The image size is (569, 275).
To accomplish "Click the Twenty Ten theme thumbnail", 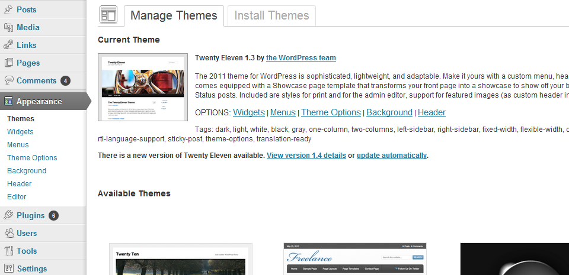I will tap(181, 259).
